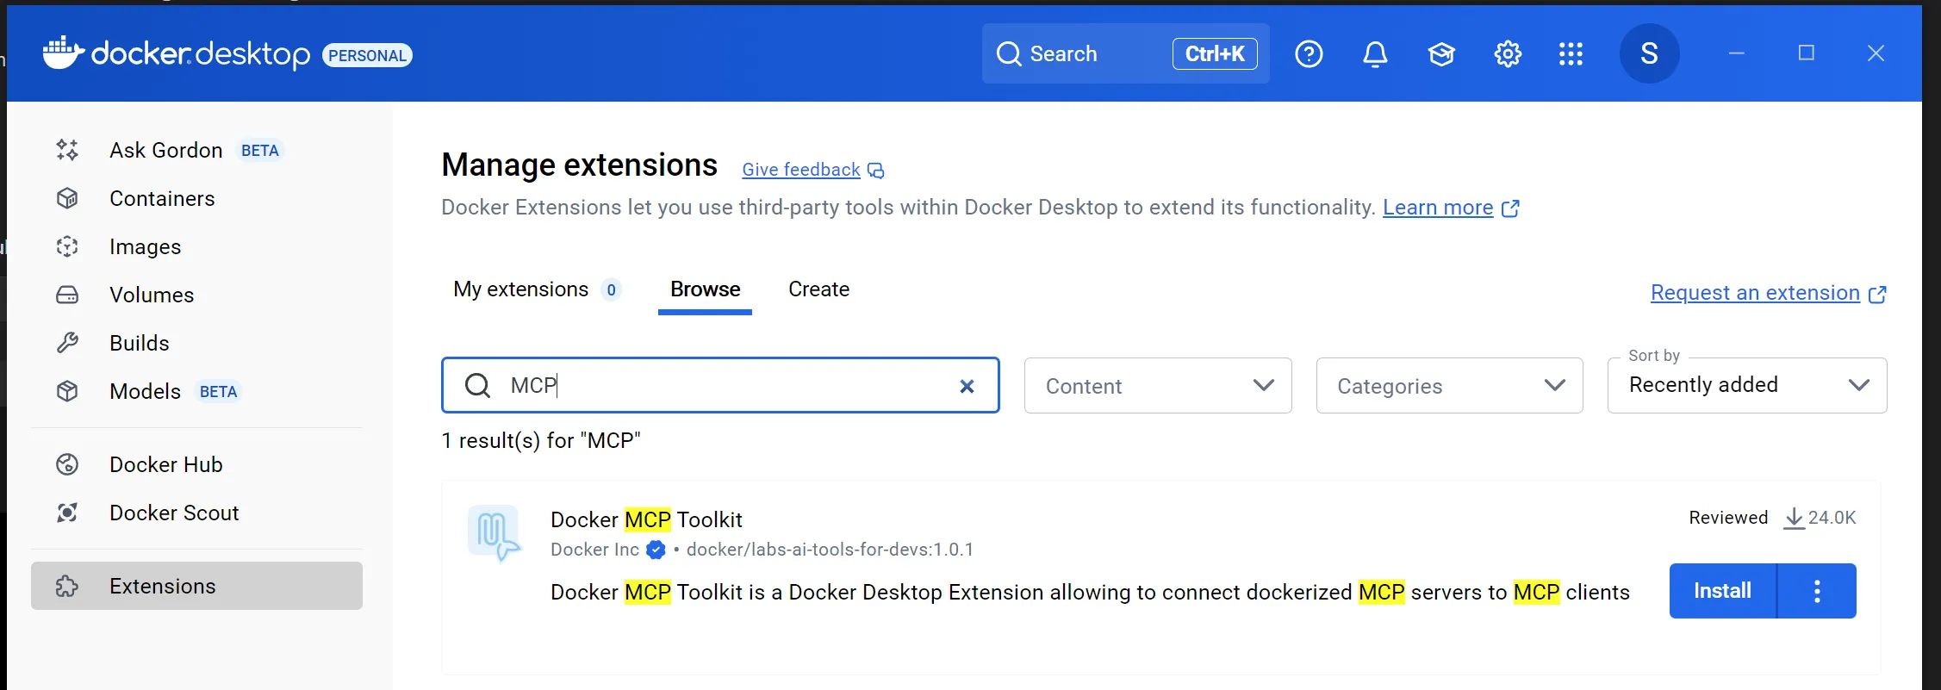This screenshot has height=690, width=1941.
Task: Clear the MCP search text with X
Action: (x=967, y=386)
